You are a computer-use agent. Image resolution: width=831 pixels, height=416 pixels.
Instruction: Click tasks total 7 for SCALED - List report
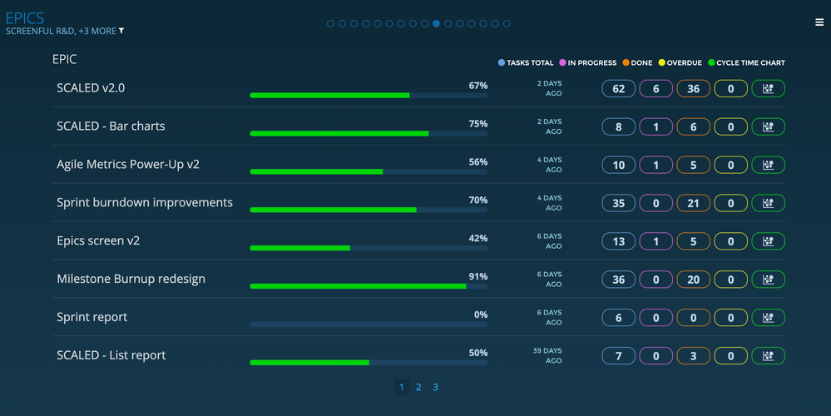click(619, 355)
